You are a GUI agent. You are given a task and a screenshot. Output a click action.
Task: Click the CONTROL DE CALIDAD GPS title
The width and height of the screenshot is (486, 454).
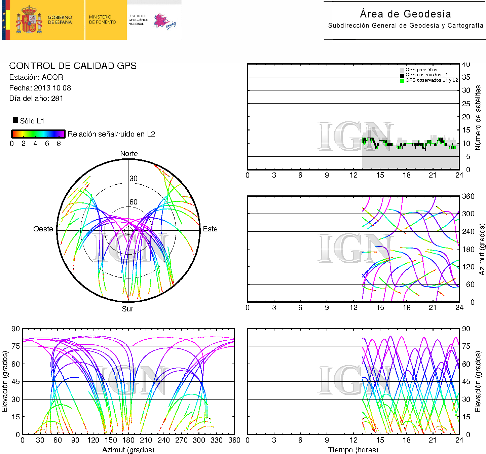pyautogui.click(x=73, y=66)
